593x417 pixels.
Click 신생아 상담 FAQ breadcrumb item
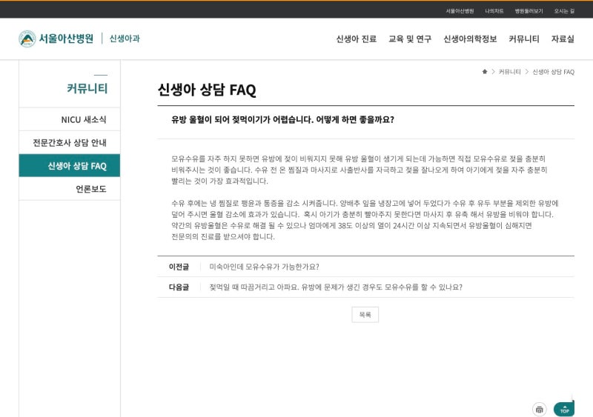click(553, 72)
